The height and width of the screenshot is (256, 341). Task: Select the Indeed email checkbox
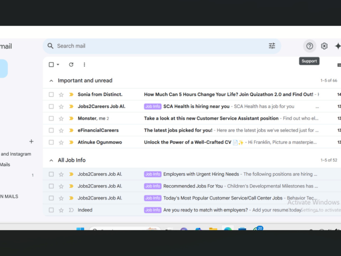point(51,210)
